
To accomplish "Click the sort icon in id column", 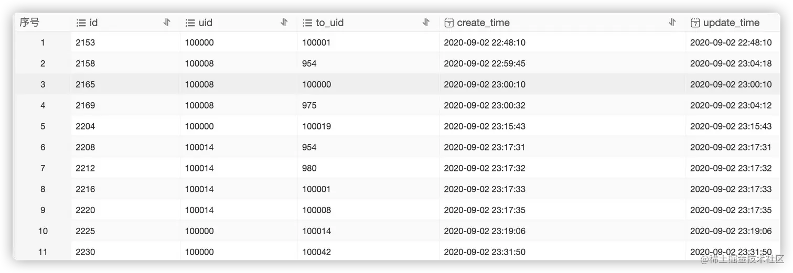I will point(167,23).
